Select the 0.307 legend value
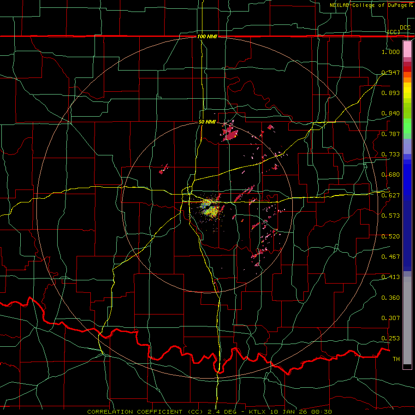415x415 pixels. click(x=391, y=318)
